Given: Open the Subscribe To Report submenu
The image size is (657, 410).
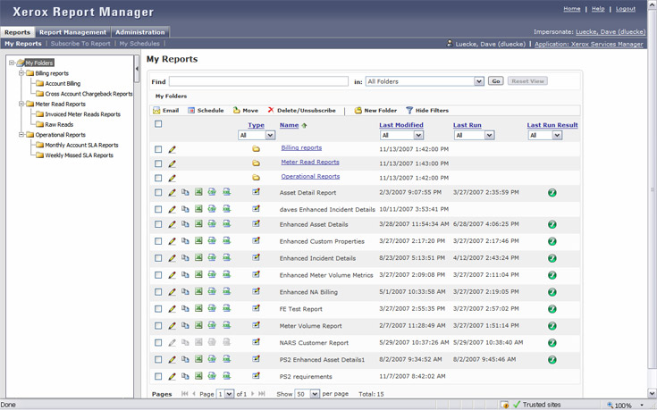Looking at the screenshot, I should (80, 44).
